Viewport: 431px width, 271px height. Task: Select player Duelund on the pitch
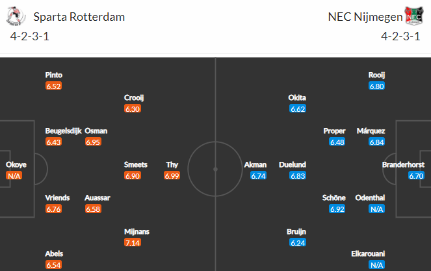tap(292, 164)
